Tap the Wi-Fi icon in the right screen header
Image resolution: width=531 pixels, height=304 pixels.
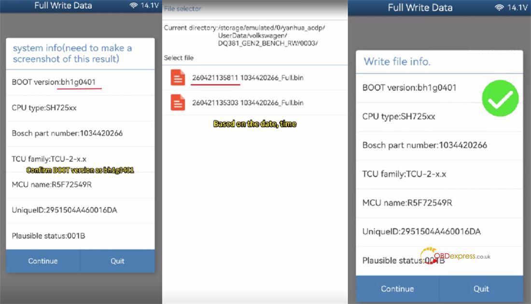(500, 7)
